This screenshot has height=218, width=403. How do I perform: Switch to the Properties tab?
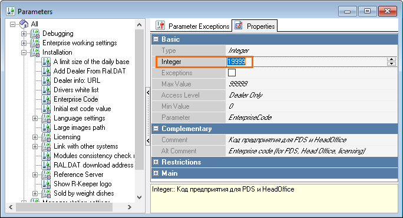(255, 26)
